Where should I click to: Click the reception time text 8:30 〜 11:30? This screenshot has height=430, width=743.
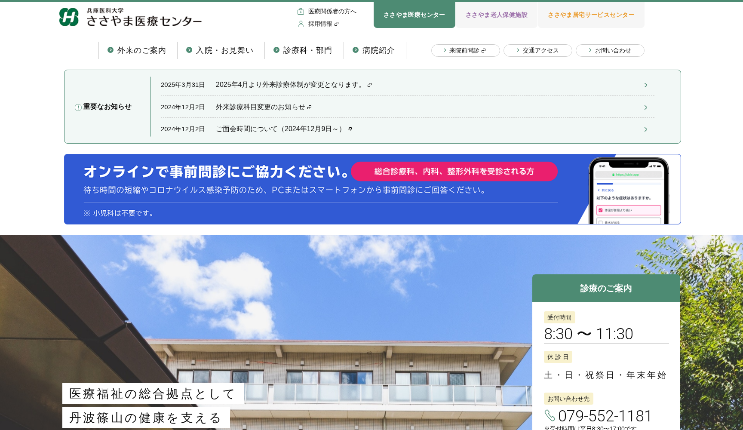coord(588,334)
